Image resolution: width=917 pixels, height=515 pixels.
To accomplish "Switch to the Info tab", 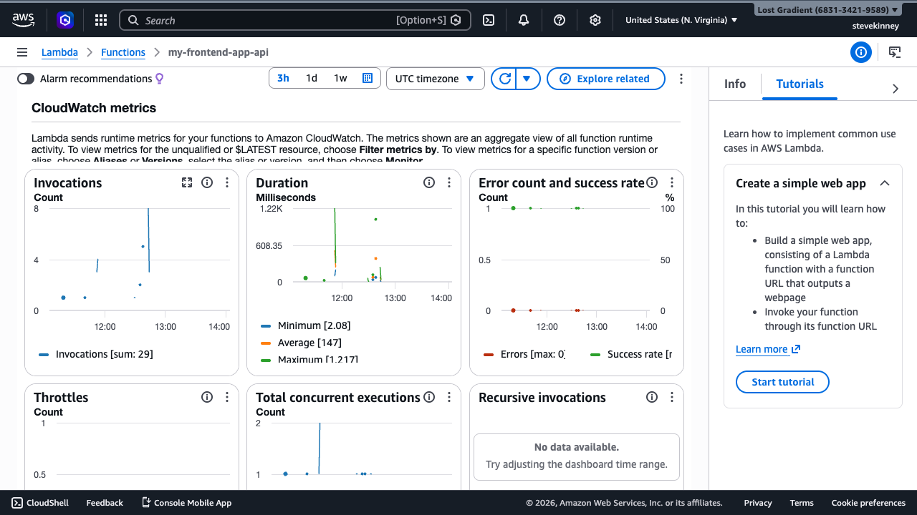I will coord(735,84).
